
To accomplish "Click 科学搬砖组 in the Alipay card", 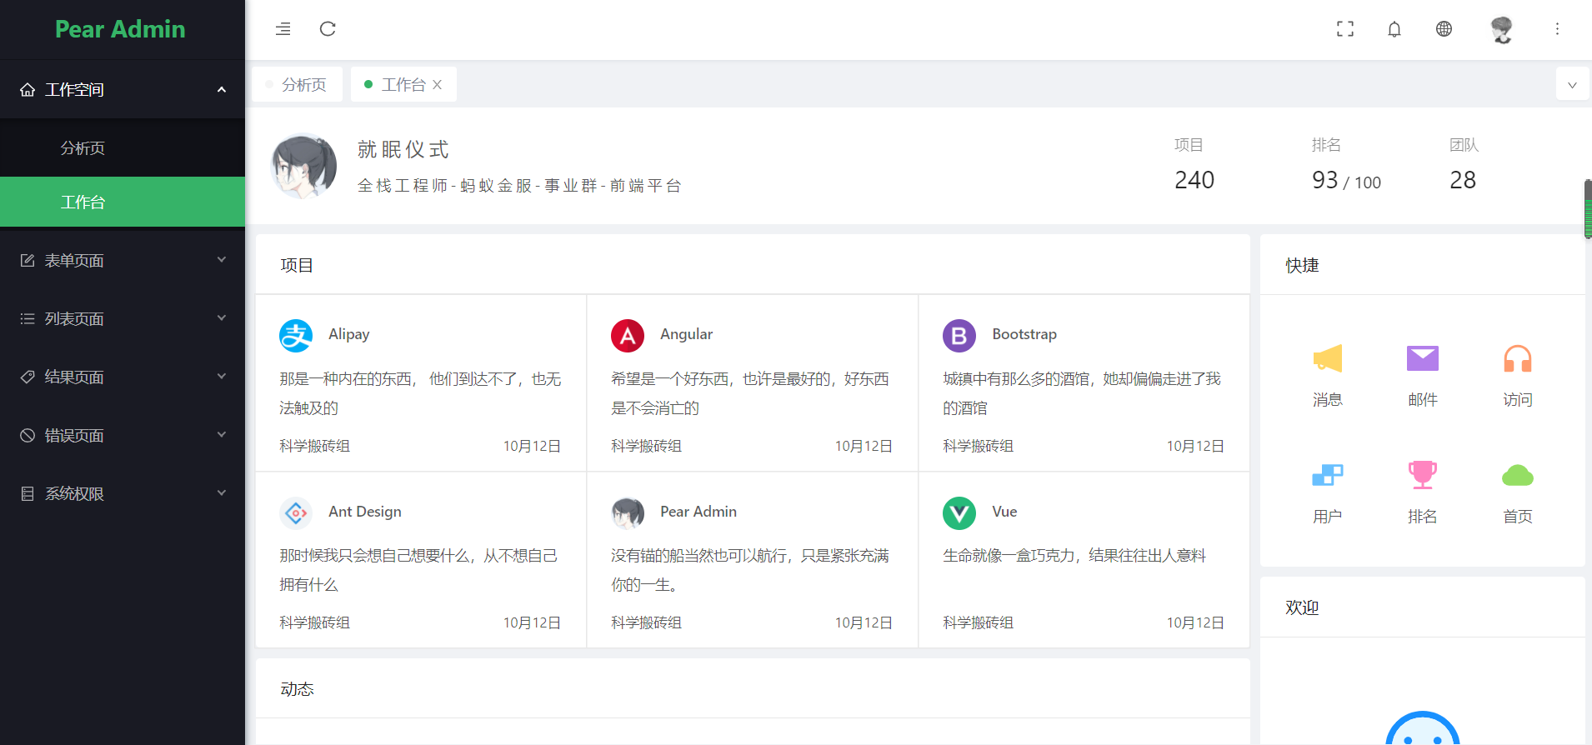I will pyautogui.click(x=314, y=446).
